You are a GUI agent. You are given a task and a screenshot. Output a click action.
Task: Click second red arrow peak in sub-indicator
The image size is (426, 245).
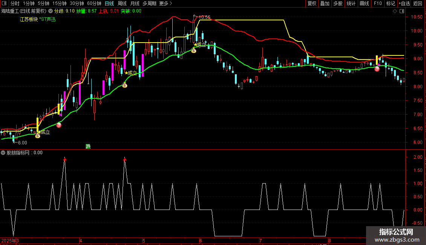pyautogui.click(x=125, y=159)
